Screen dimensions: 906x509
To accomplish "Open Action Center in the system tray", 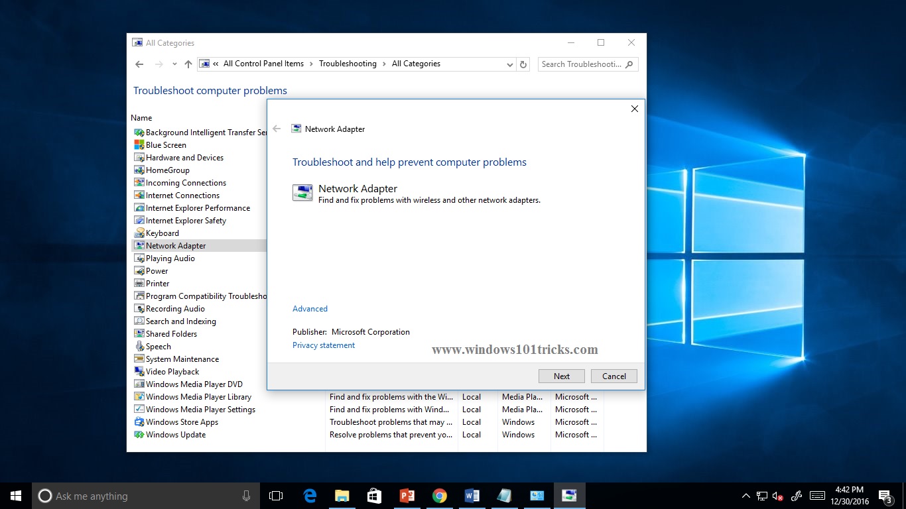I will 885,495.
